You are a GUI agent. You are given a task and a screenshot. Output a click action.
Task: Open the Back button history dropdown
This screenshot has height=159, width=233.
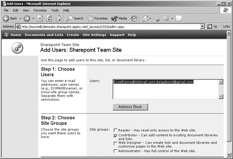point(20,18)
